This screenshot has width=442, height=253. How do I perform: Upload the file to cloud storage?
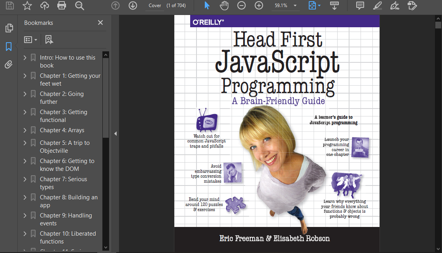pos(45,6)
